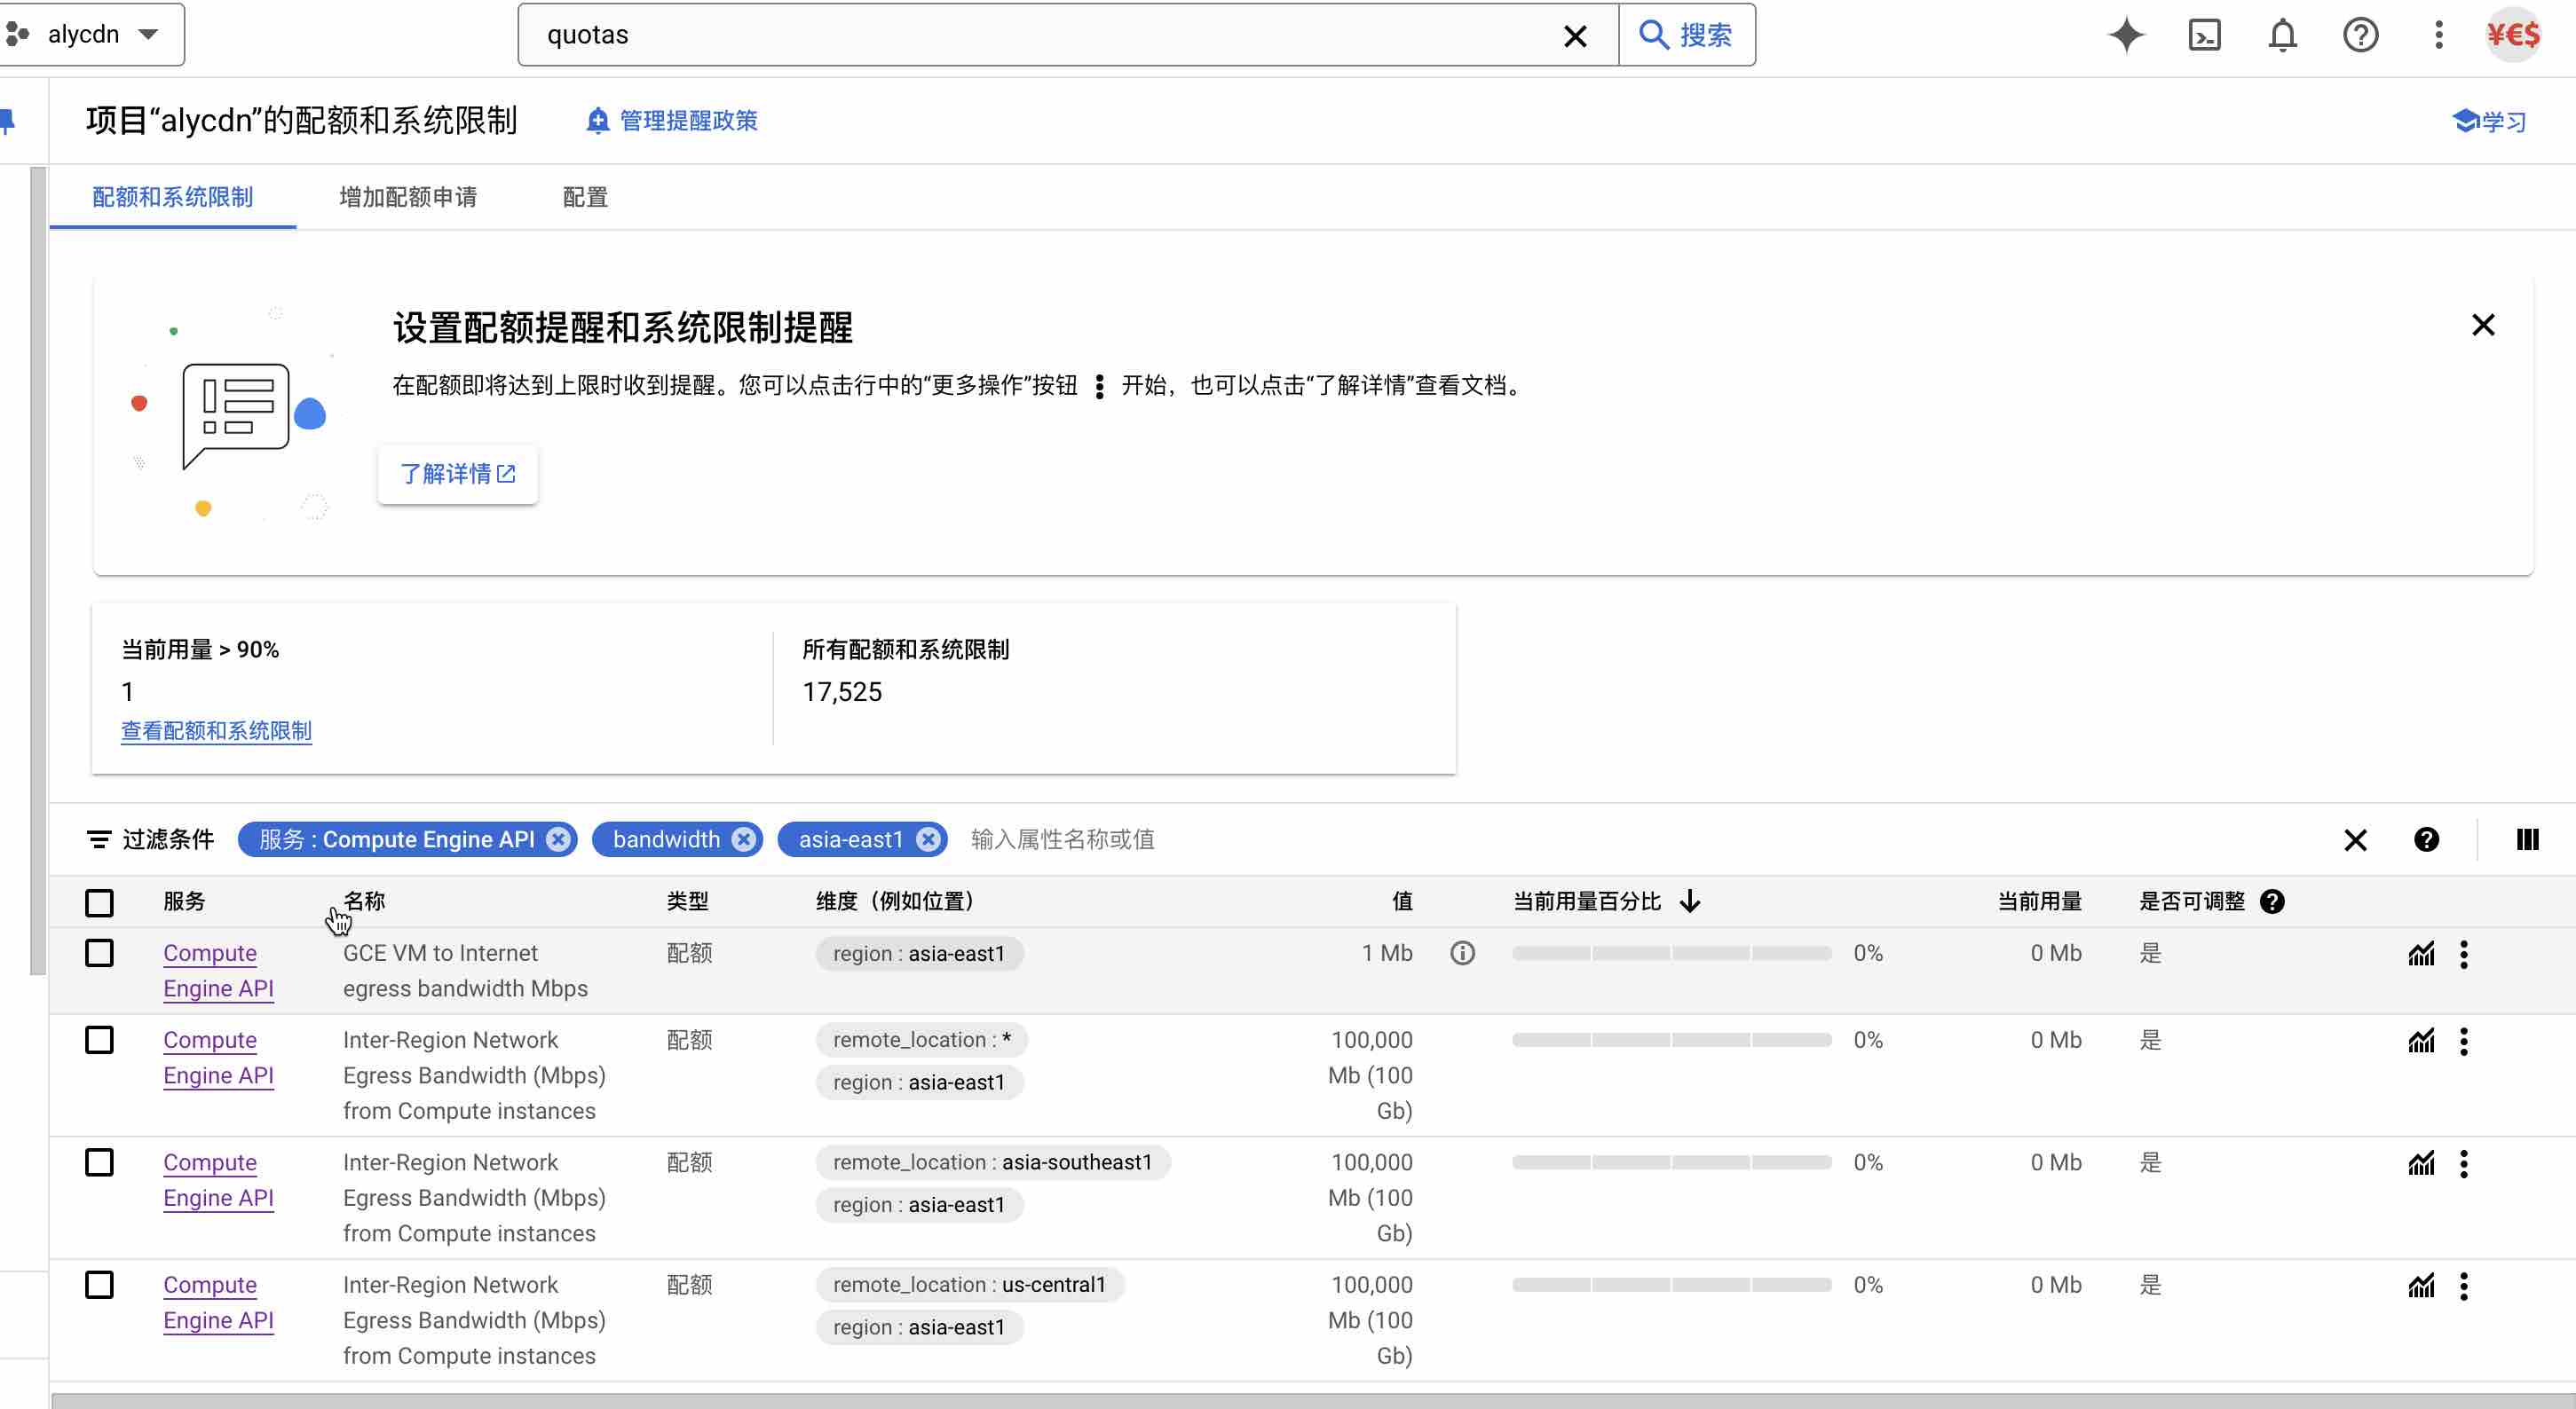Remove the bandwidth filter chip
Image resolution: width=2576 pixels, height=1409 pixels.
click(744, 839)
